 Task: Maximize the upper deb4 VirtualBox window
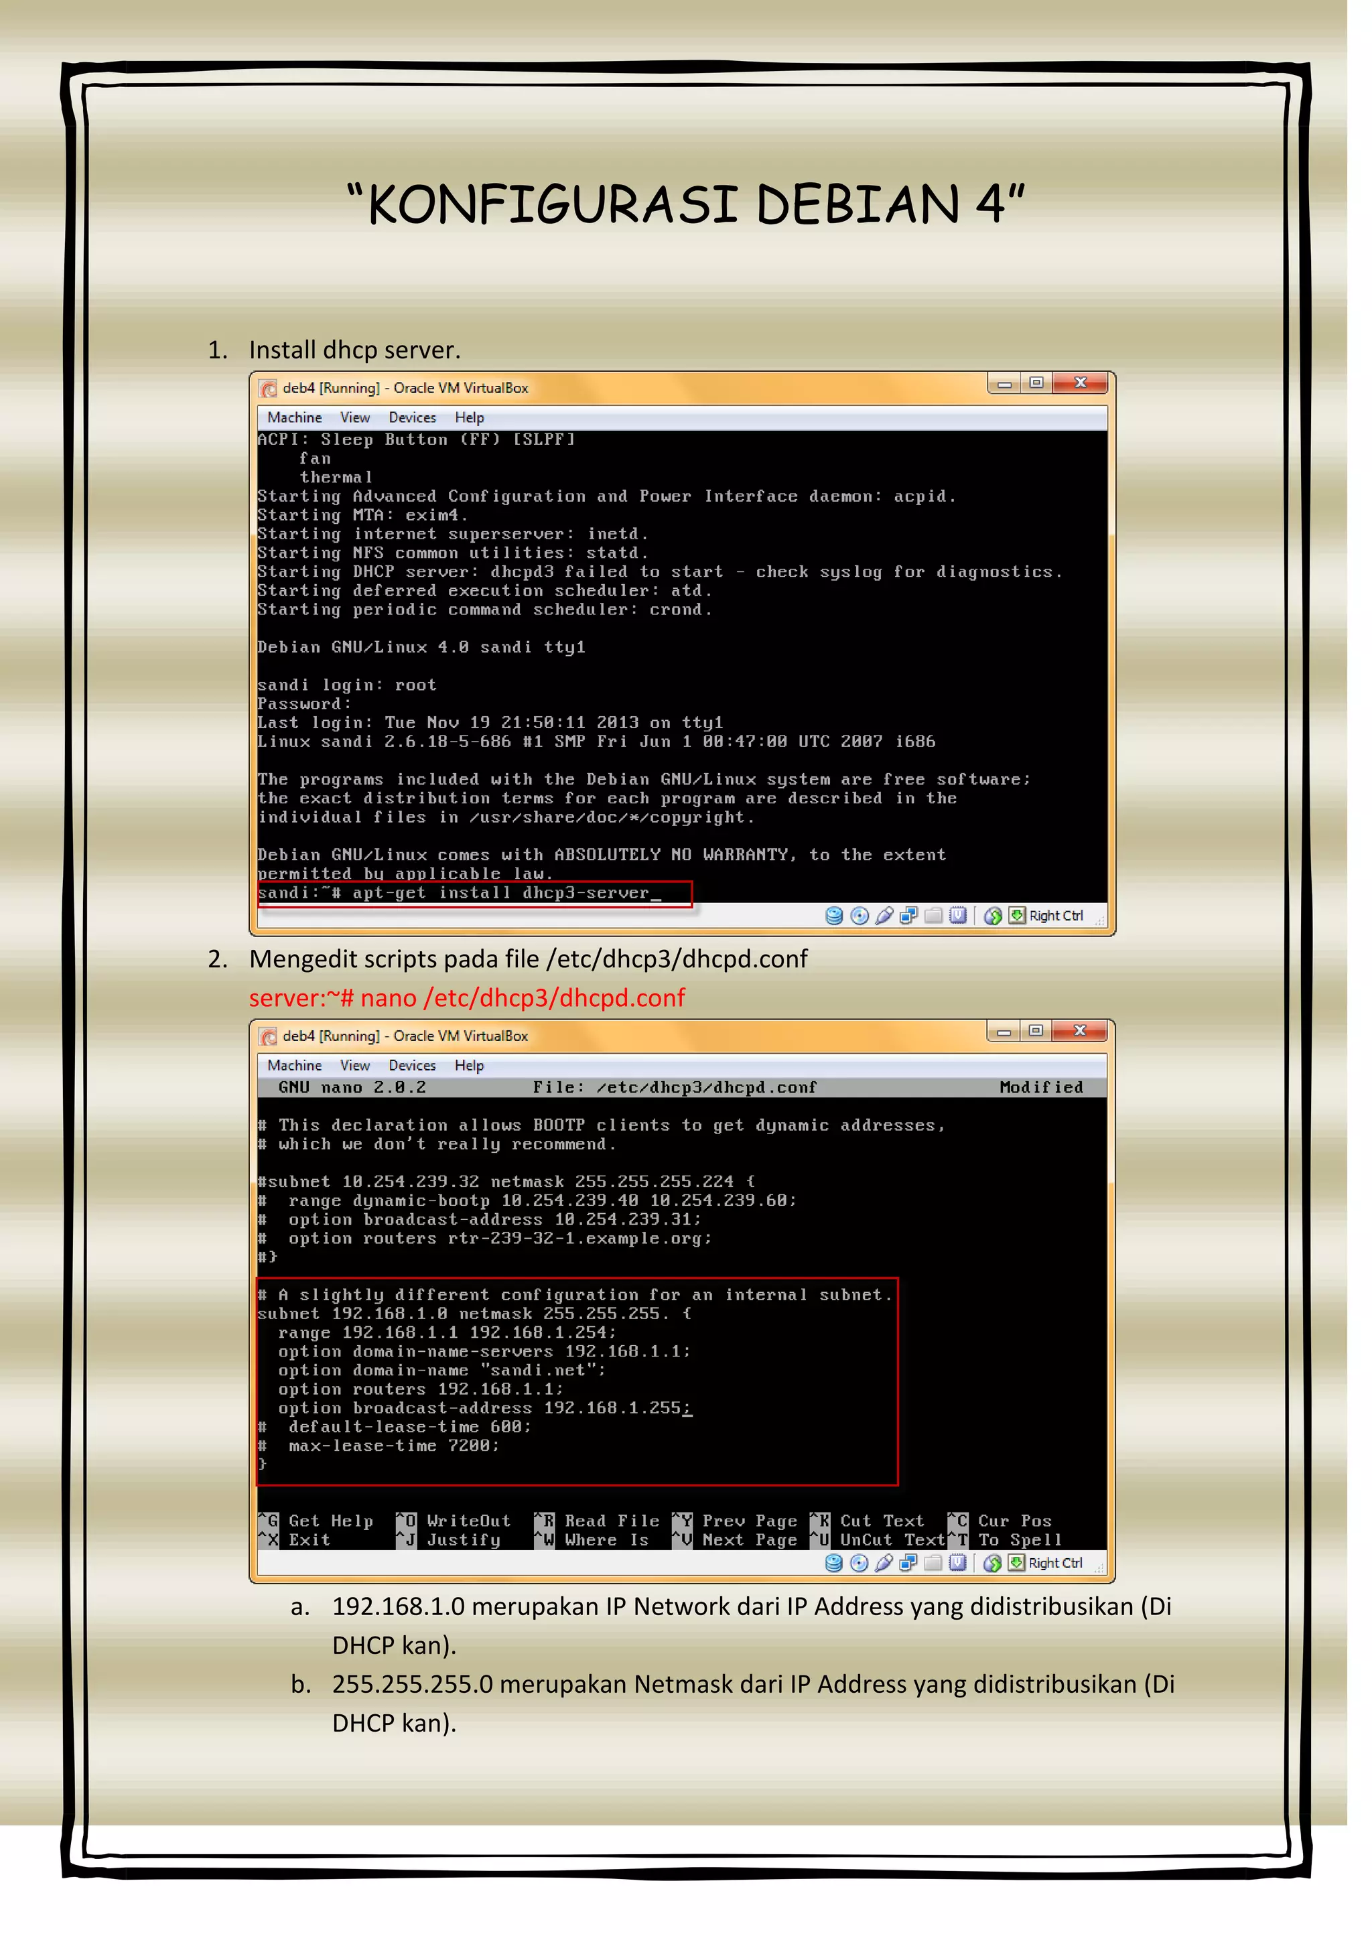point(1036,384)
